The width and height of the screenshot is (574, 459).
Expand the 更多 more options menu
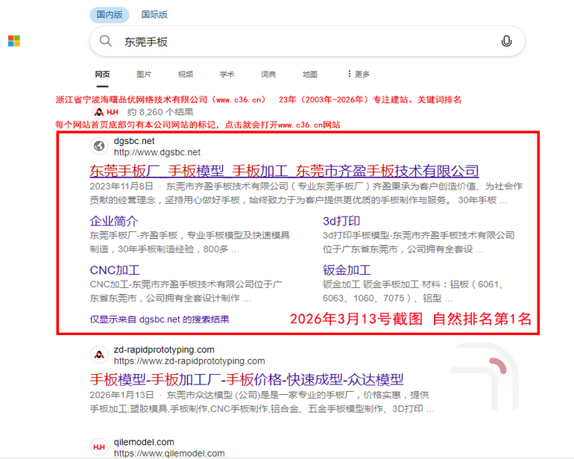[358, 75]
